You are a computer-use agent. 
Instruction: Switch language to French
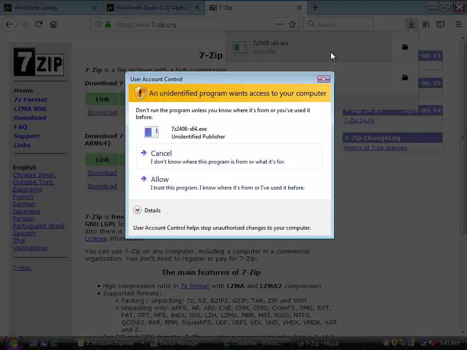click(23, 197)
